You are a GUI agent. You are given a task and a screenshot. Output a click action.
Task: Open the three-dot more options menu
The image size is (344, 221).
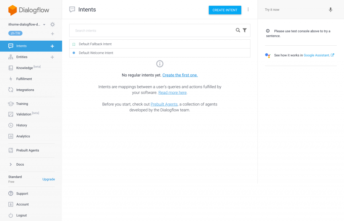click(x=248, y=9)
